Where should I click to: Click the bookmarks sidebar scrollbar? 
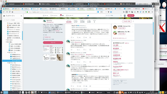click(x=22, y=36)
